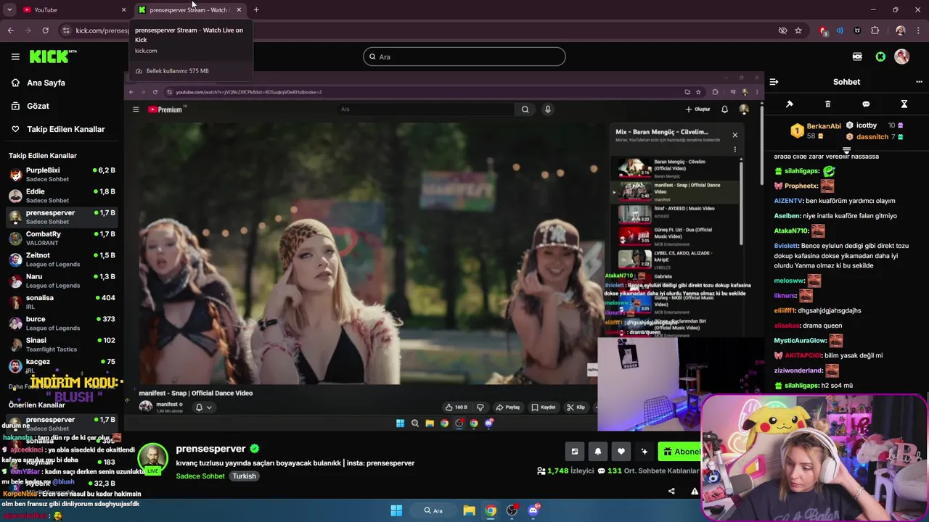Toggle stream notification bell button

click(597, 451)
